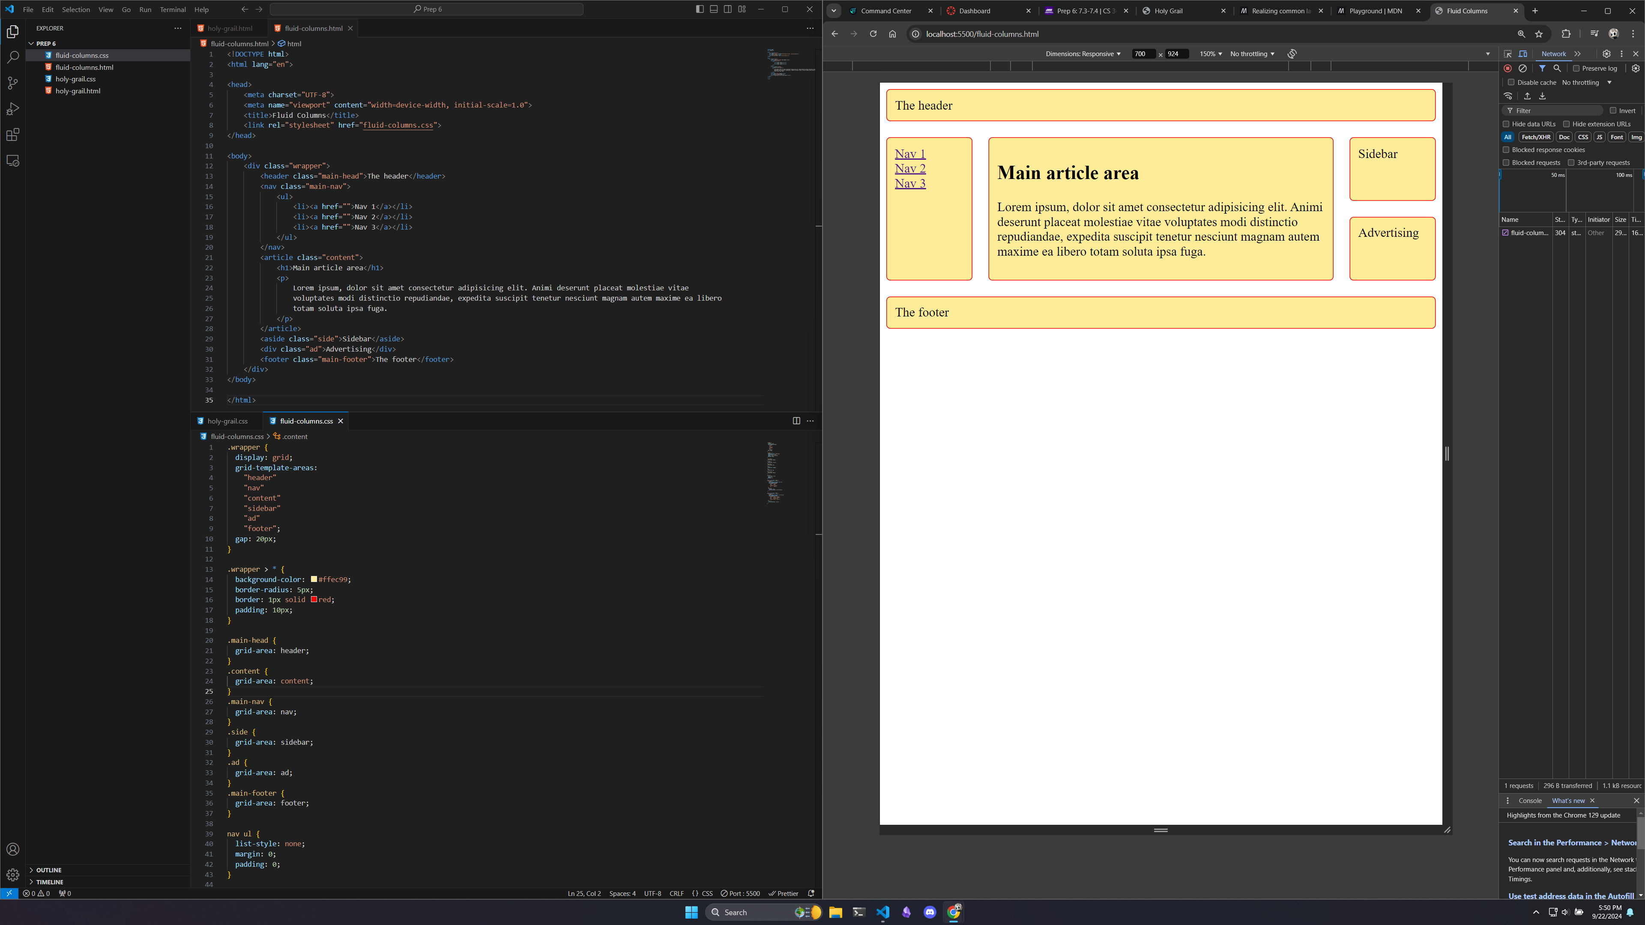Open the Run and Debug view
This screenshot has height=925, width=1645.
[x=13, y=109]
